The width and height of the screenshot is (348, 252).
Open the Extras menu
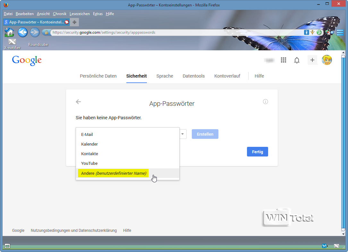pos(98,14)
